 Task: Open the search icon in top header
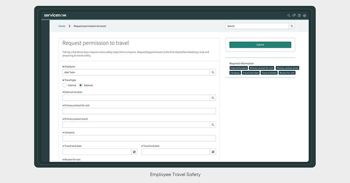(288, 15)
